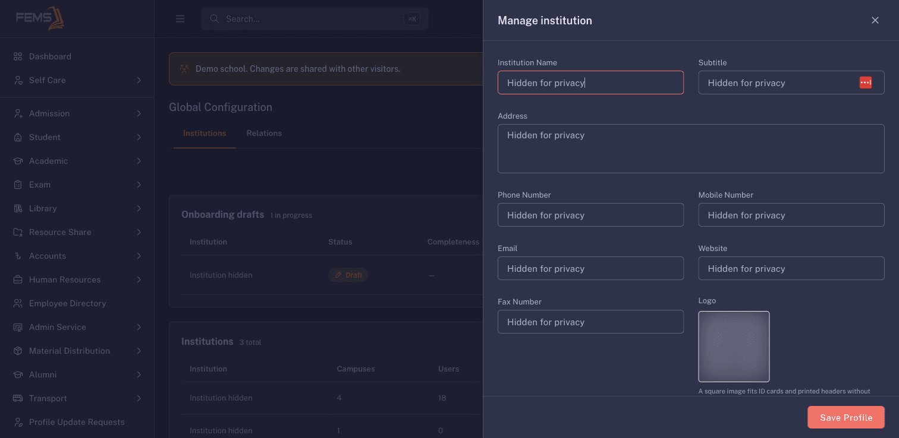Close the Manage institution panel
This screenshot has width=899, height=438.
[875, 20]
